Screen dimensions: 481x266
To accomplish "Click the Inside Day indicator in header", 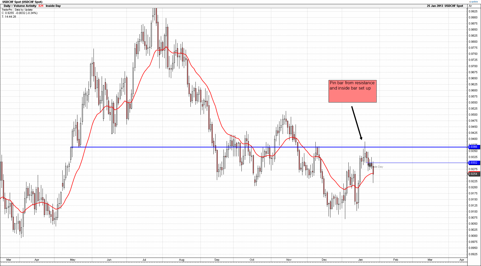I will (53, 6).
